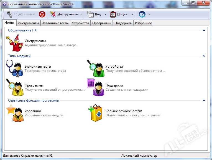Click the Подключение toolbar button
The image size is (212, 160).
tap(21, 14)
